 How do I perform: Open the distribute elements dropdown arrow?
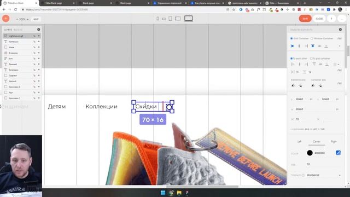click(x=339, y=65)
